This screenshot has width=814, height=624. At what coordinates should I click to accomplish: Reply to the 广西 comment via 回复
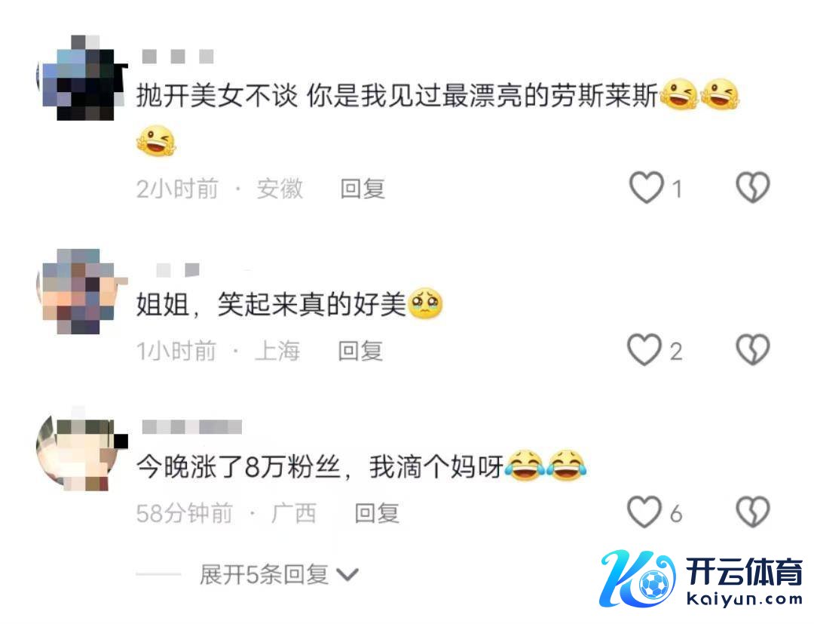click(x=377, y=513)
